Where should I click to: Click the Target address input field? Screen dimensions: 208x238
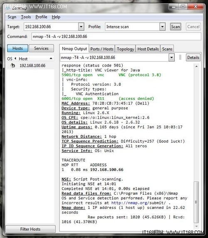51,27
